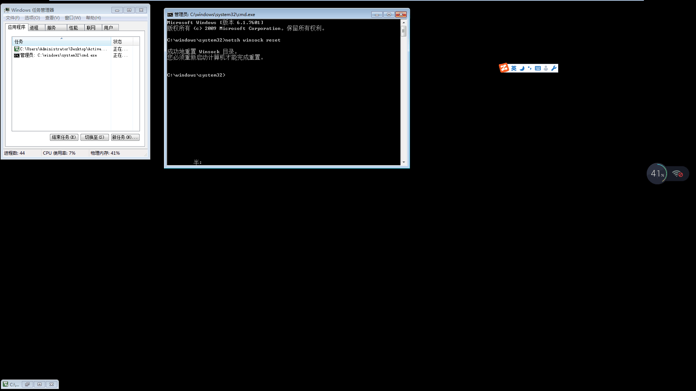Switch to the 联网 tab
696x391 pixels.
pos(93,28)
